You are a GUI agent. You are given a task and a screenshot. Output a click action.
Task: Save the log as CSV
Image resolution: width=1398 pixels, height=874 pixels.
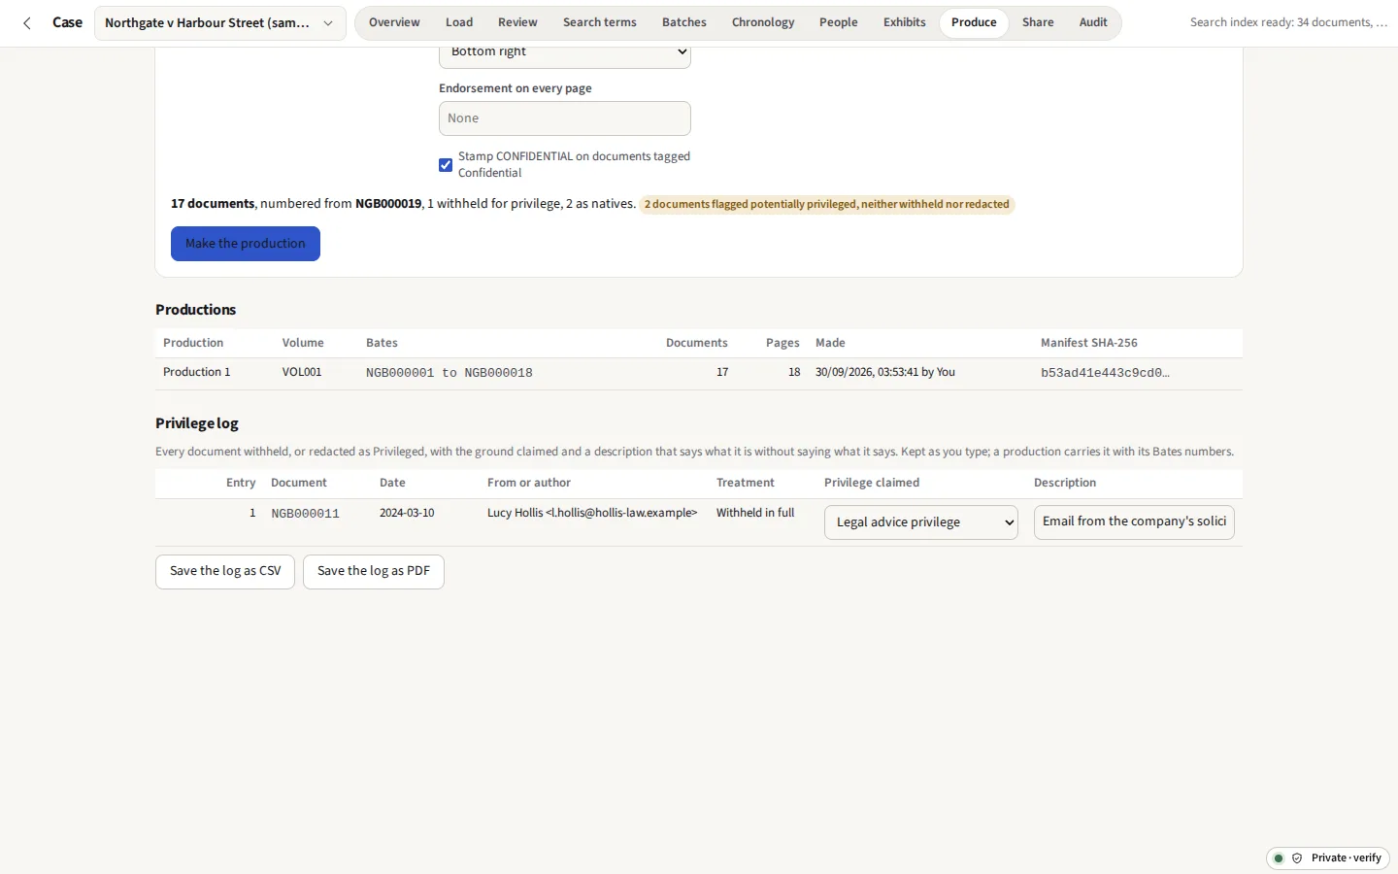(x=225, y=571)
